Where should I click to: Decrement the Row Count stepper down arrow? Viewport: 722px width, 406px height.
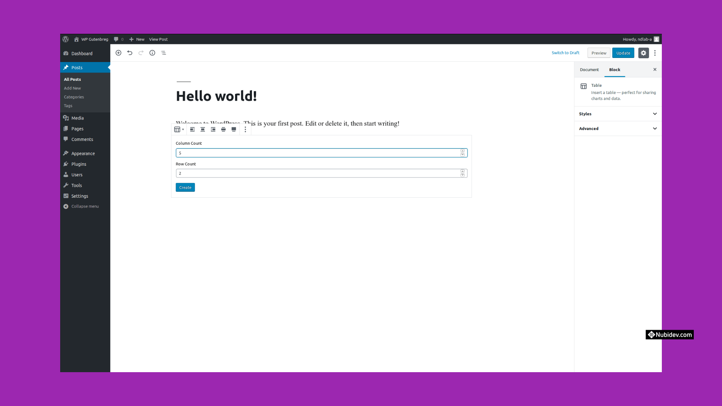462,175
